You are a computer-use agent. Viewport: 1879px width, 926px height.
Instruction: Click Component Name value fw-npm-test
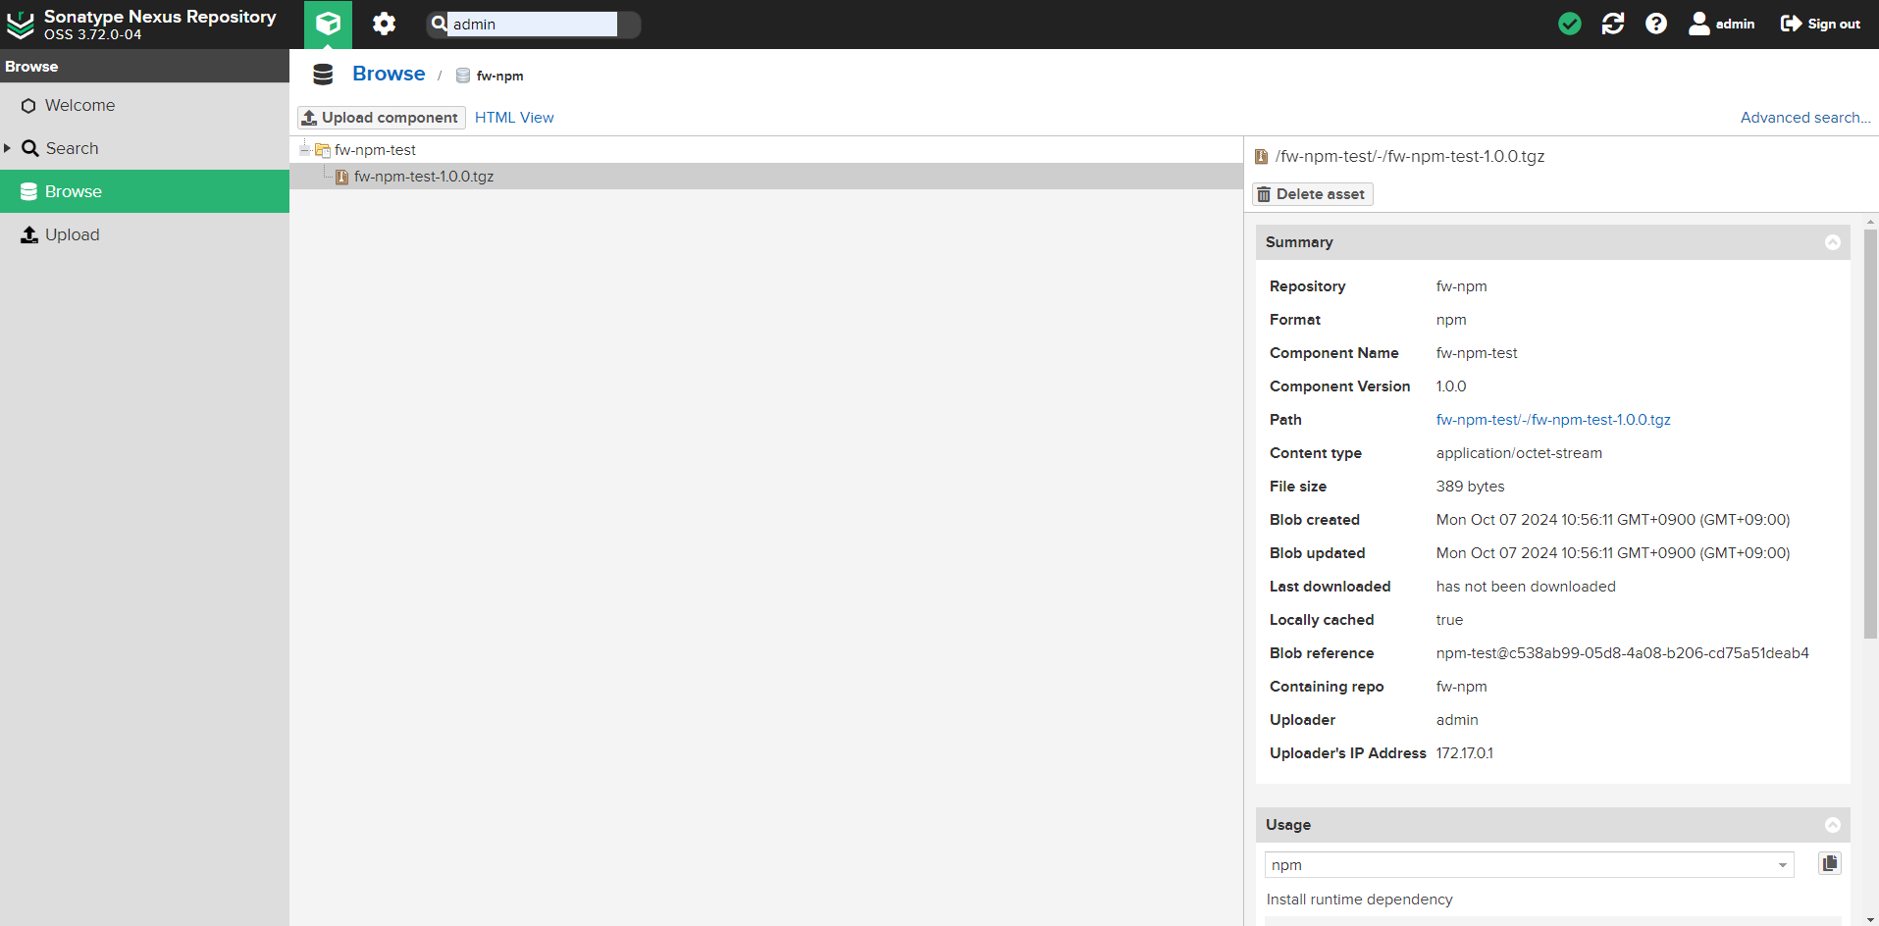click(x=1477, y=353)
